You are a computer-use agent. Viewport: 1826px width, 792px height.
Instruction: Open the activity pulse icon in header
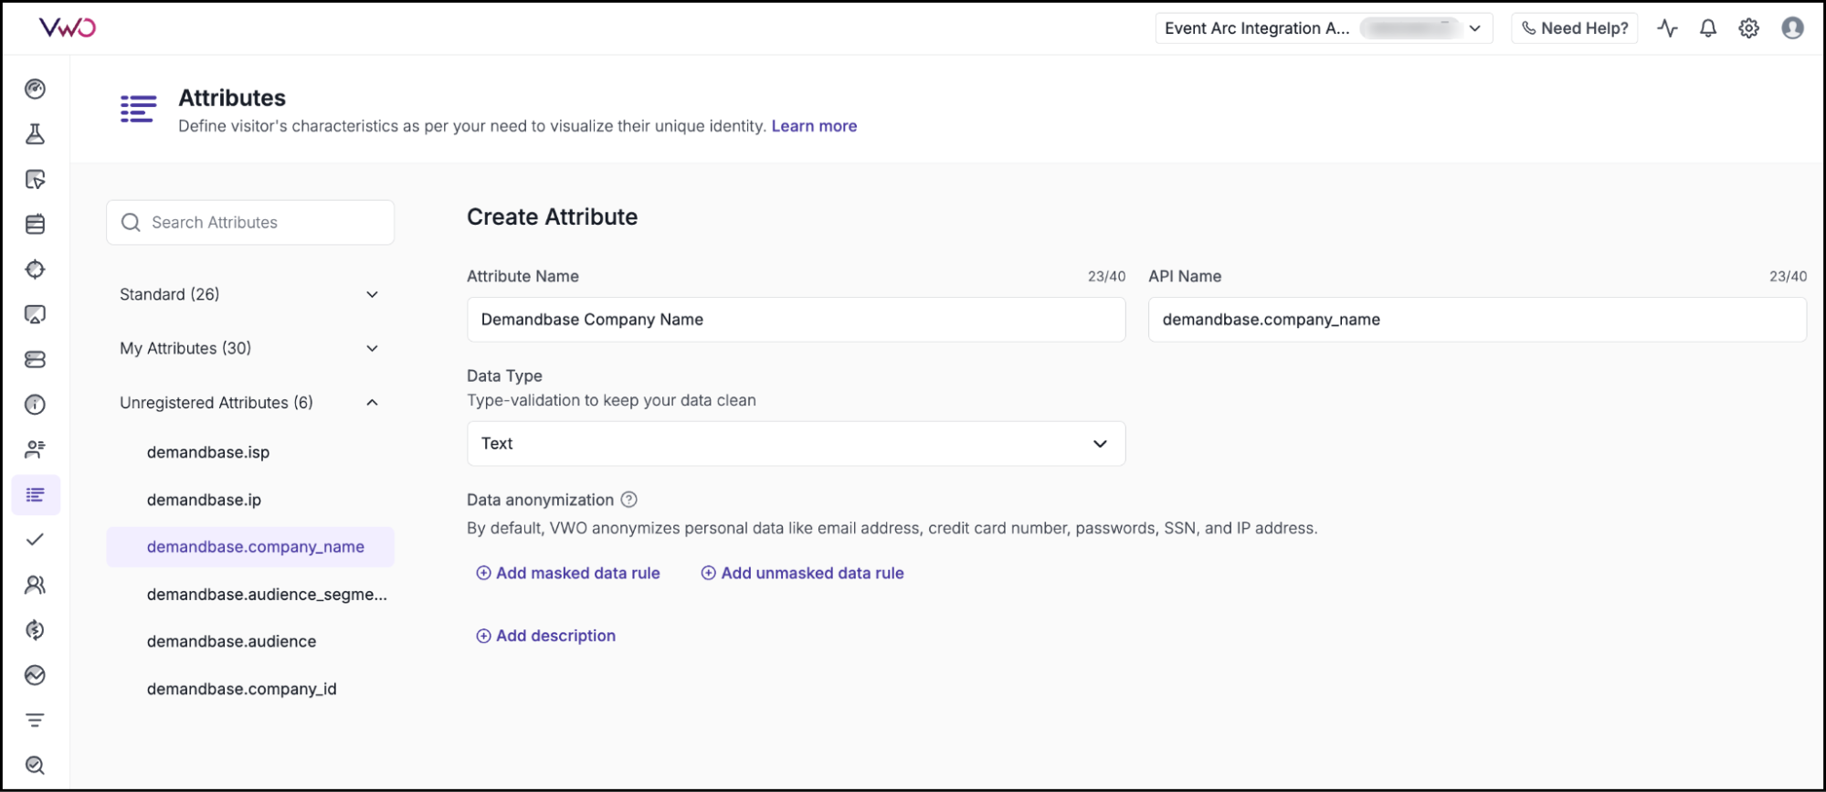(x=1667, y=28)
